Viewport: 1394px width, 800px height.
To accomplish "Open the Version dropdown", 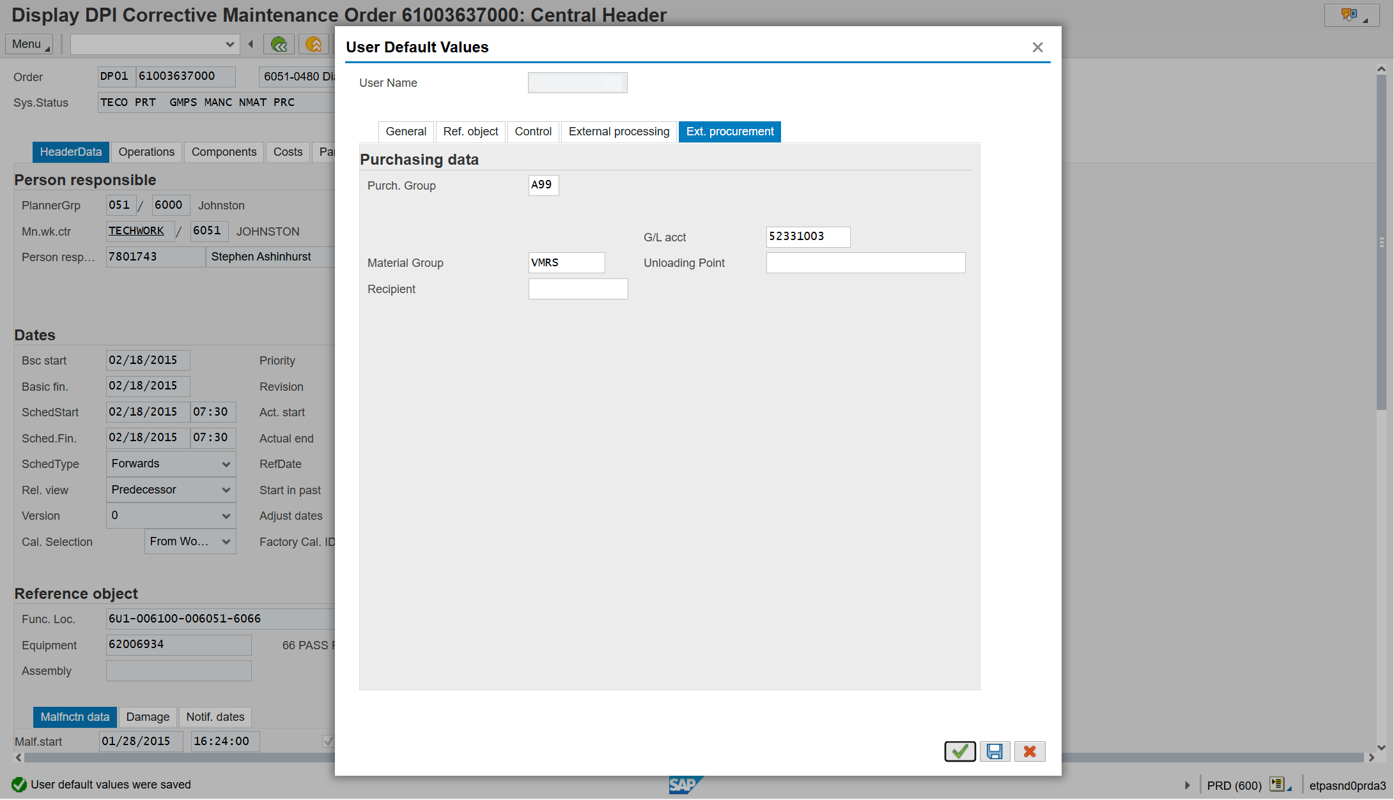I will (x=171, y=515).
